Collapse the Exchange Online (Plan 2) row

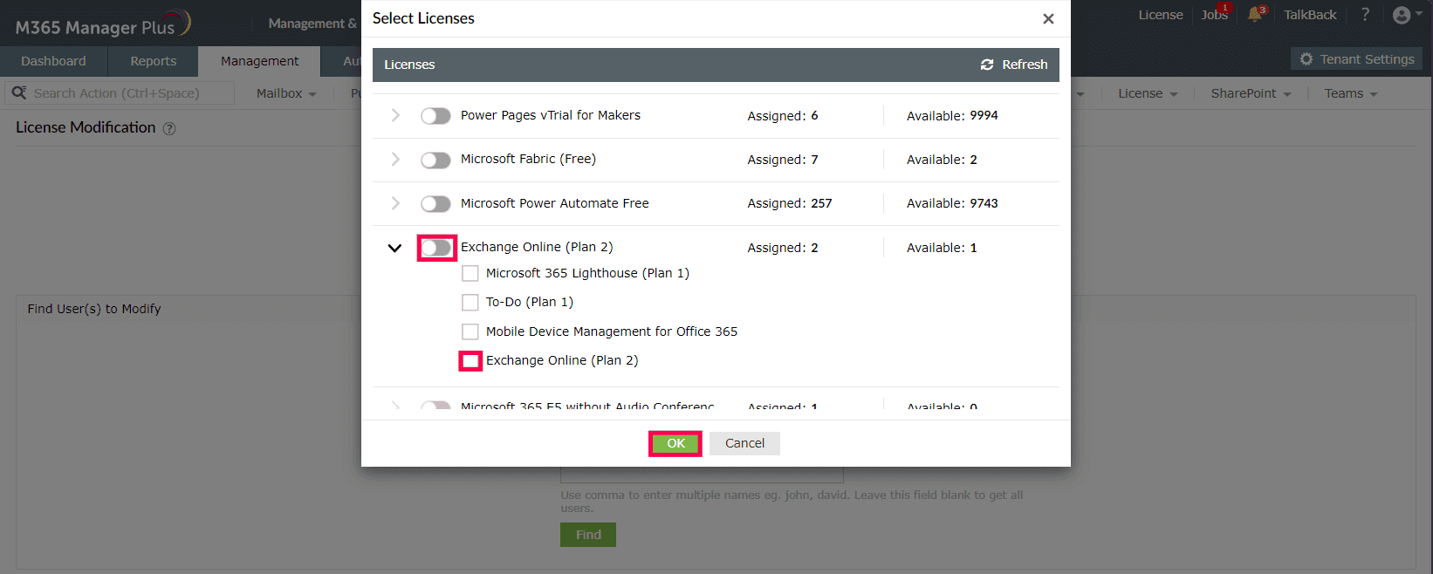(394, 248)
